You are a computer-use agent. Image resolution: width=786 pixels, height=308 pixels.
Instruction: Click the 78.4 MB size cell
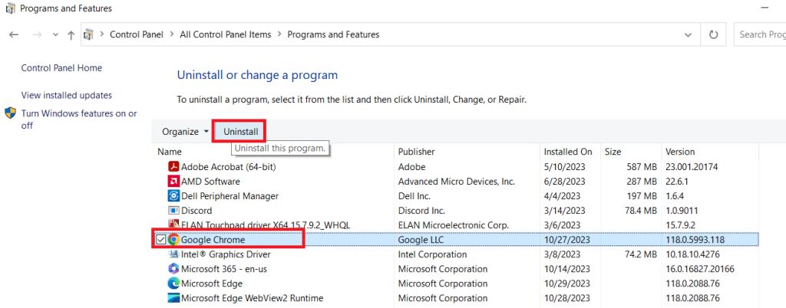tap(639, 211)
